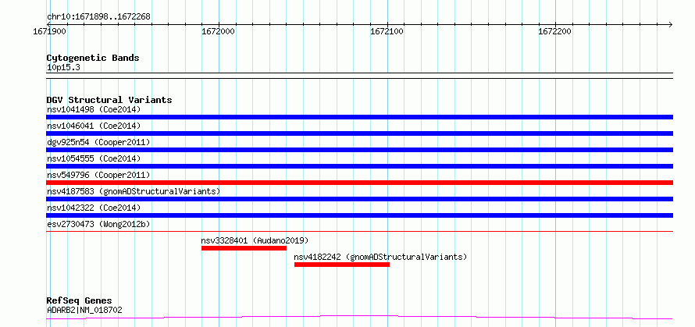The width and height of the screenshot is (695, 327).
Task: Select the blue bar under nsv1046041
Action: click(x=359, y=133)
